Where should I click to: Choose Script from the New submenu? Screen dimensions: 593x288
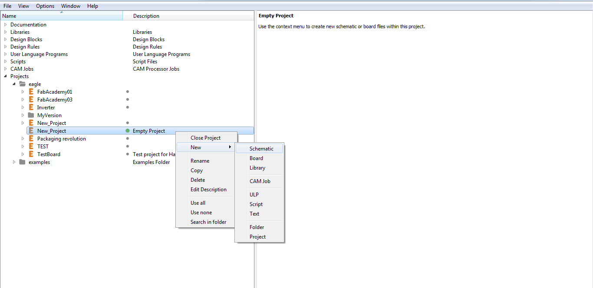[x=259, y=204]
